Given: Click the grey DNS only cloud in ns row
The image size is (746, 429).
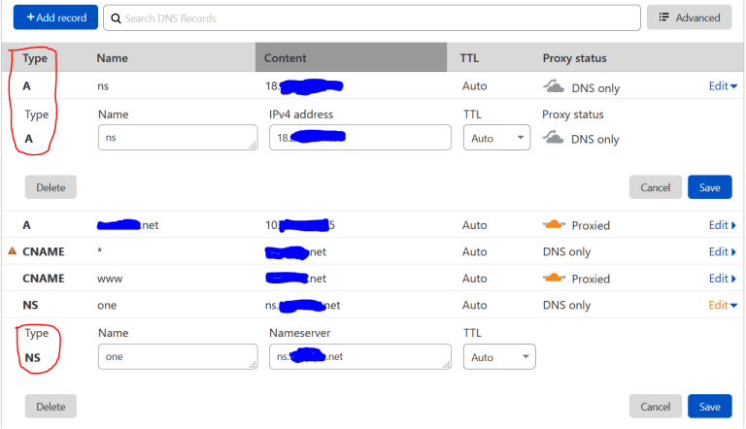Looking at the screenshot, I should point(555,86).
